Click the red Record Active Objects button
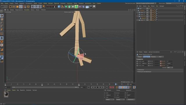 110,87
